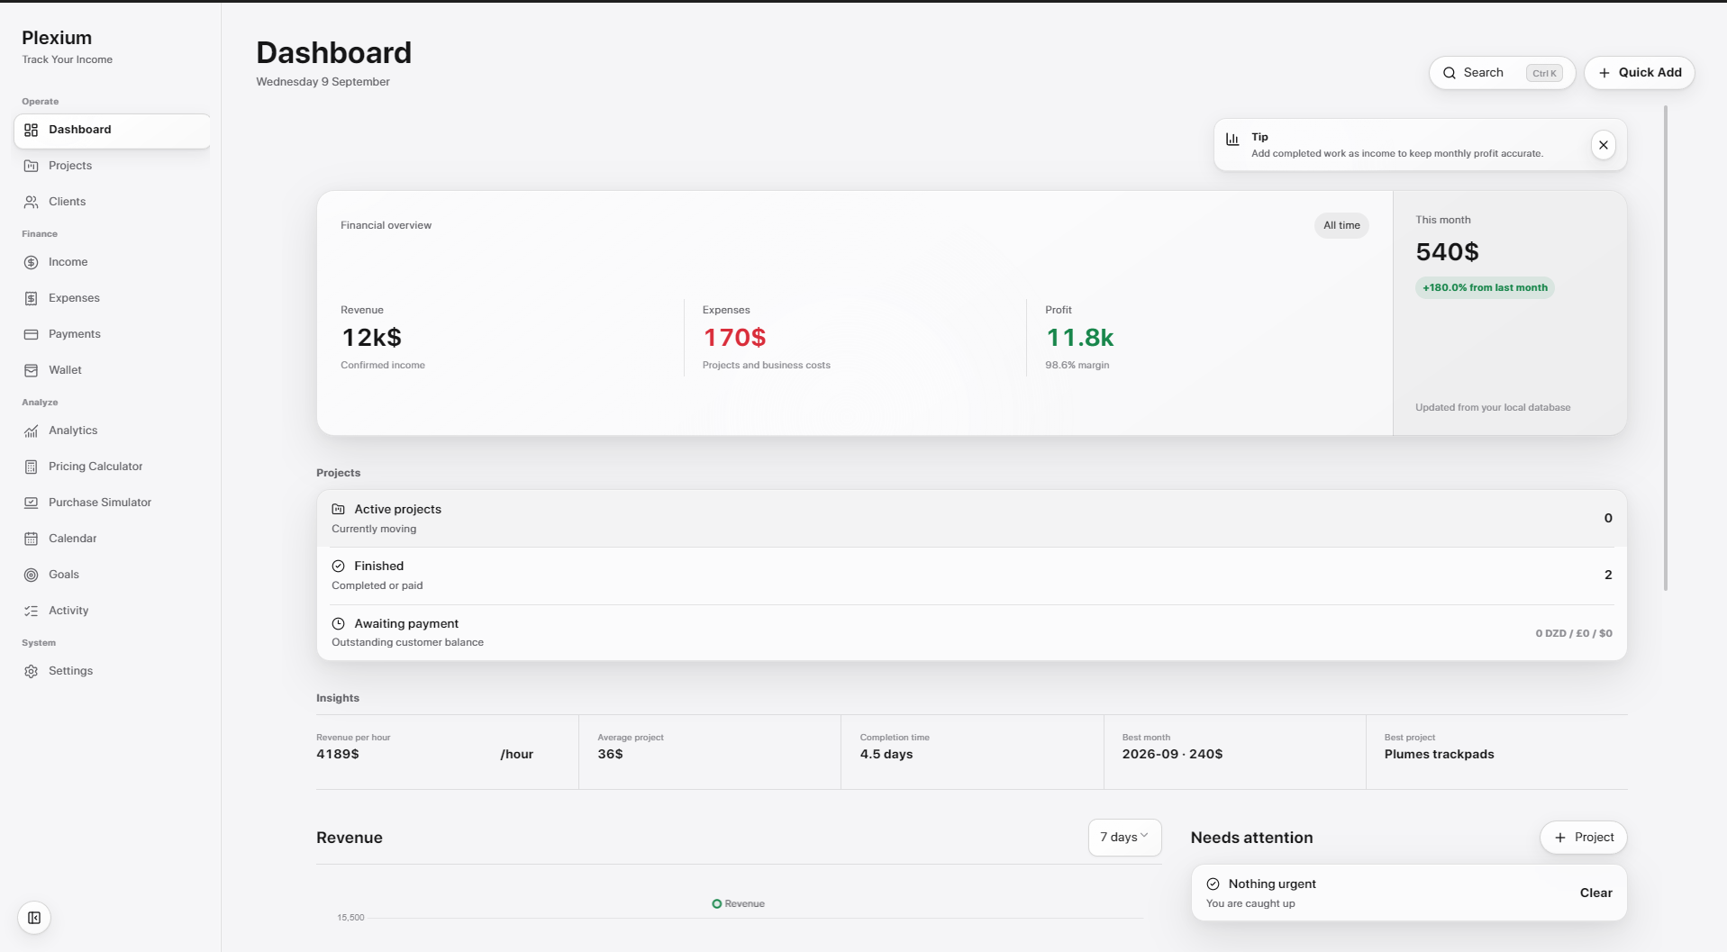Click the 2026-09 · 240$ best month

coord(1172,754)
